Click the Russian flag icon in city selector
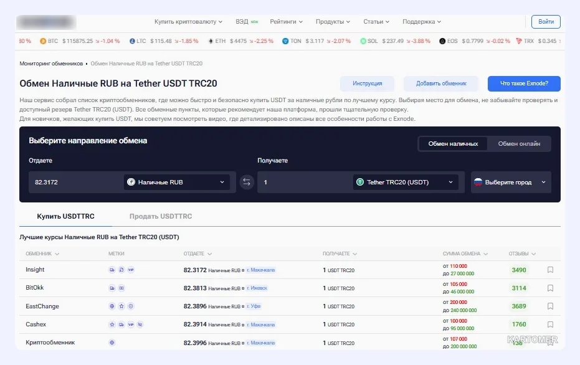Image resolution: width=580 pixels, height=365 pixels. [x=478, y=182]
